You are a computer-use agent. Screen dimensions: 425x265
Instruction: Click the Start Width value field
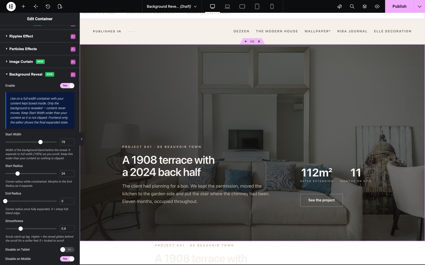[x=67, y=142]
